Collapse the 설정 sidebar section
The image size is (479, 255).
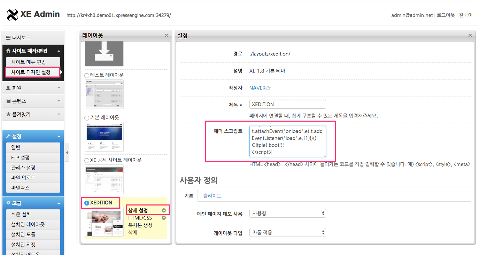[33, 136]
